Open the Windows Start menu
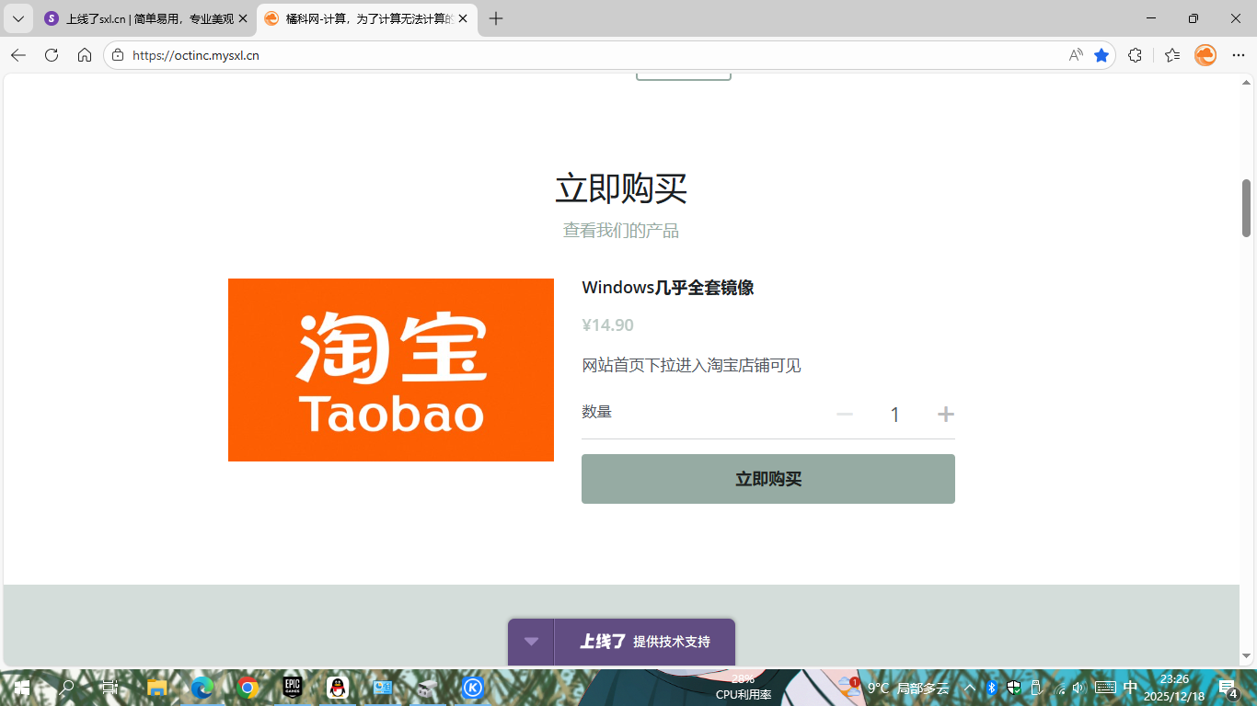 [21, 688]
